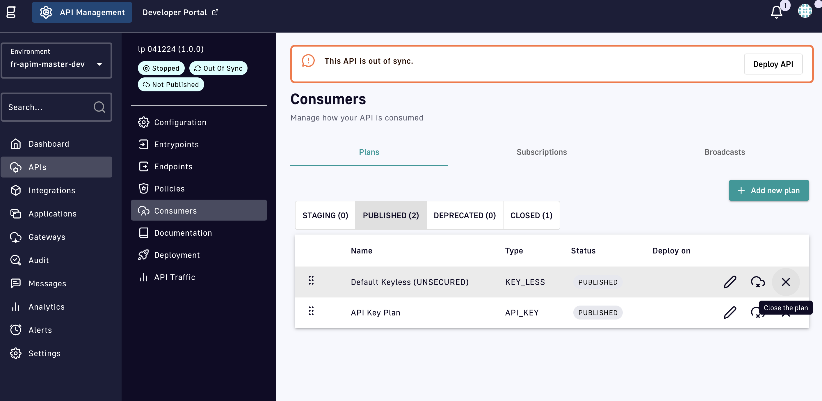Show CLOSED (1) plans
Viewport: 822px width, 401px height.
click(x=531, y=216)
